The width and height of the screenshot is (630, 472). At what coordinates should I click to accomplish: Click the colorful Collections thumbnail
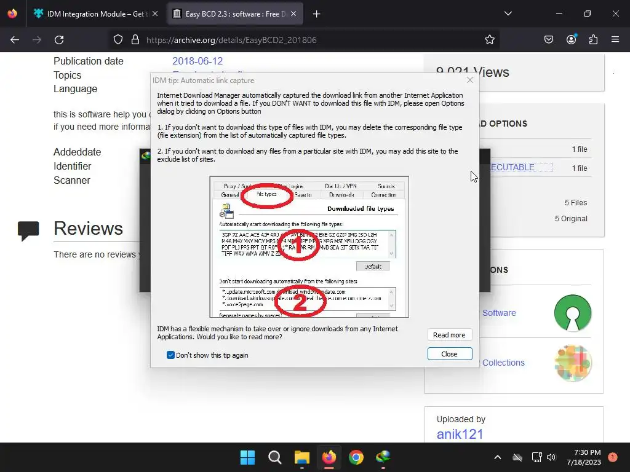click(x=573, y=363)
